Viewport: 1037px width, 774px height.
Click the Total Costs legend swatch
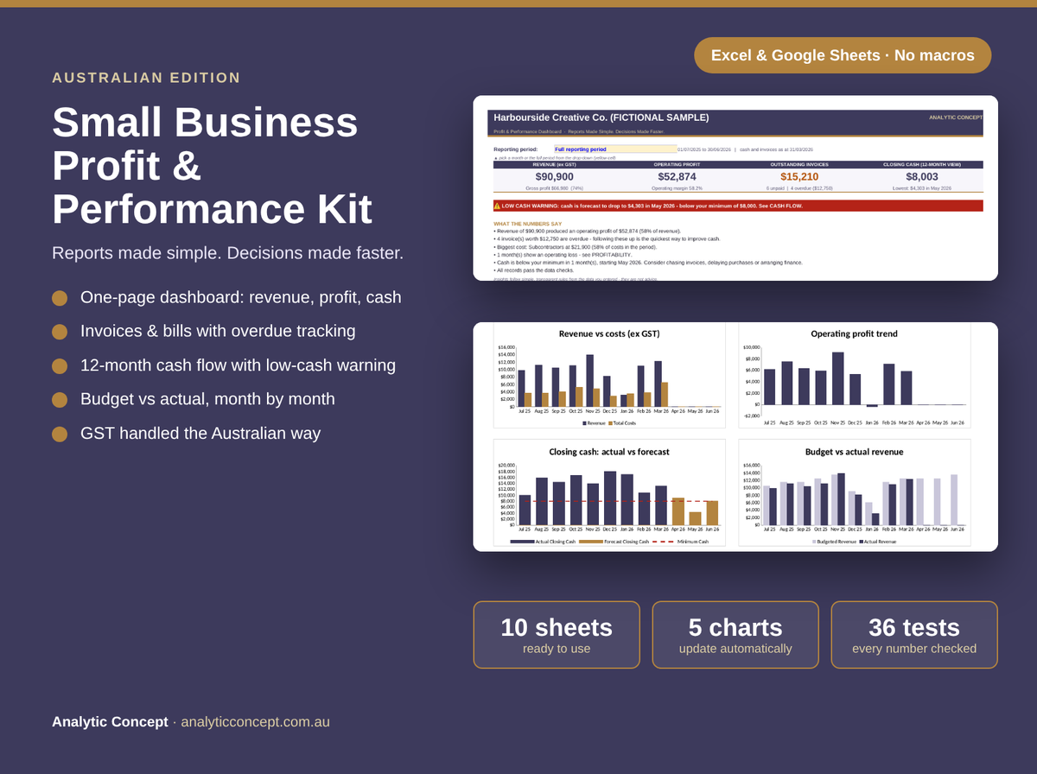[611, 423]
